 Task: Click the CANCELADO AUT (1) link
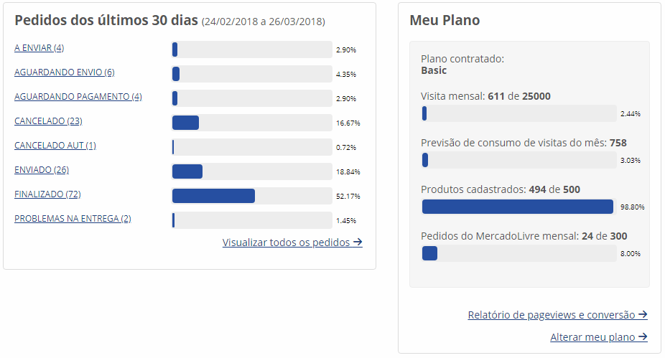pyautogui.click(x=55, y=146)
